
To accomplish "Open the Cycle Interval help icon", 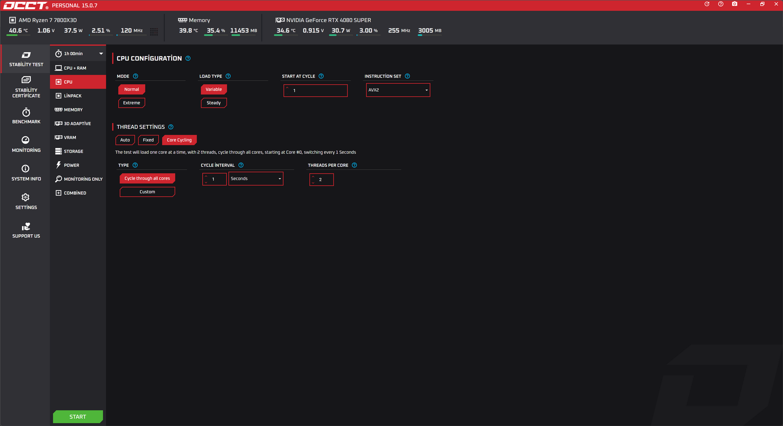I will (241, 165).
